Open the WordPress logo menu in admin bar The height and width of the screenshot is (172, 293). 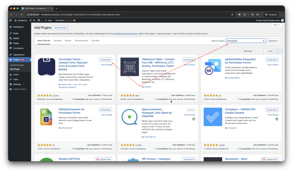[x=10, y=20]
